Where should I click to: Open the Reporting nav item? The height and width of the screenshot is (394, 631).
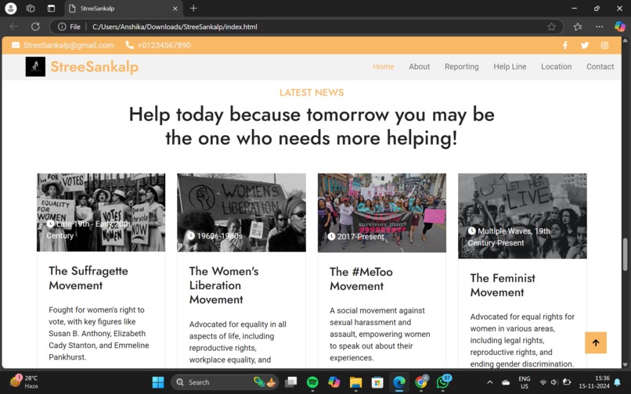tap(462, 66)
